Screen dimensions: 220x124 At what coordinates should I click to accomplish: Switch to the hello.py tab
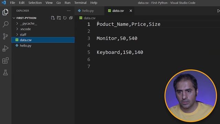pyautogui.click(x=90, y=11)
